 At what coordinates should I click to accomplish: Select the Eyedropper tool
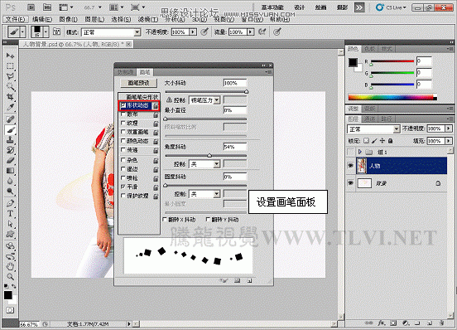point(10,107)
